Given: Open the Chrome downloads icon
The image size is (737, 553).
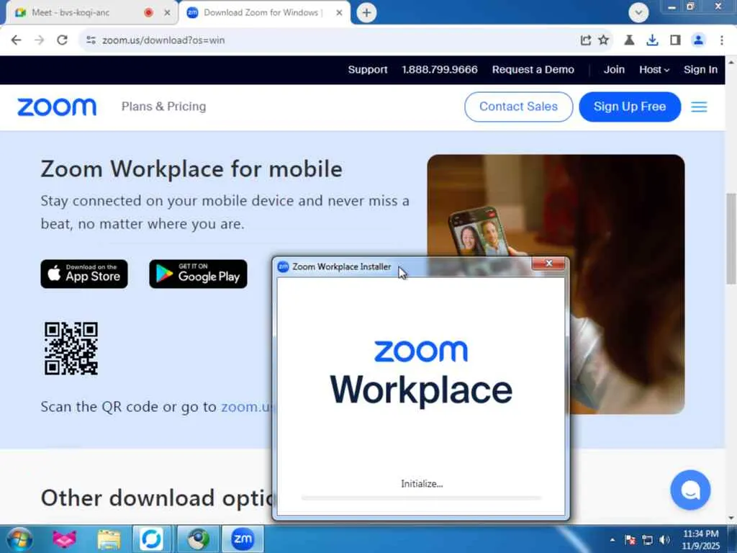Looking at the screenshot, I should (652, 40).
